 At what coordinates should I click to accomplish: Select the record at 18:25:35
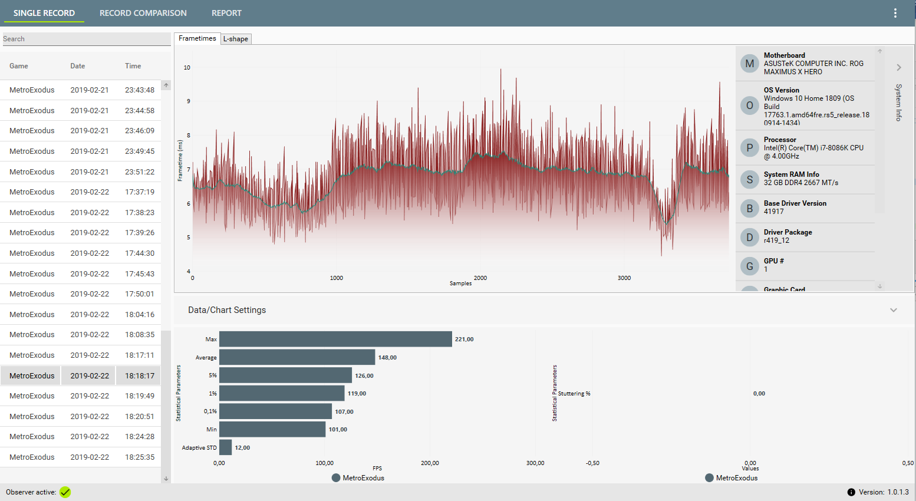(x=81, y=457)
